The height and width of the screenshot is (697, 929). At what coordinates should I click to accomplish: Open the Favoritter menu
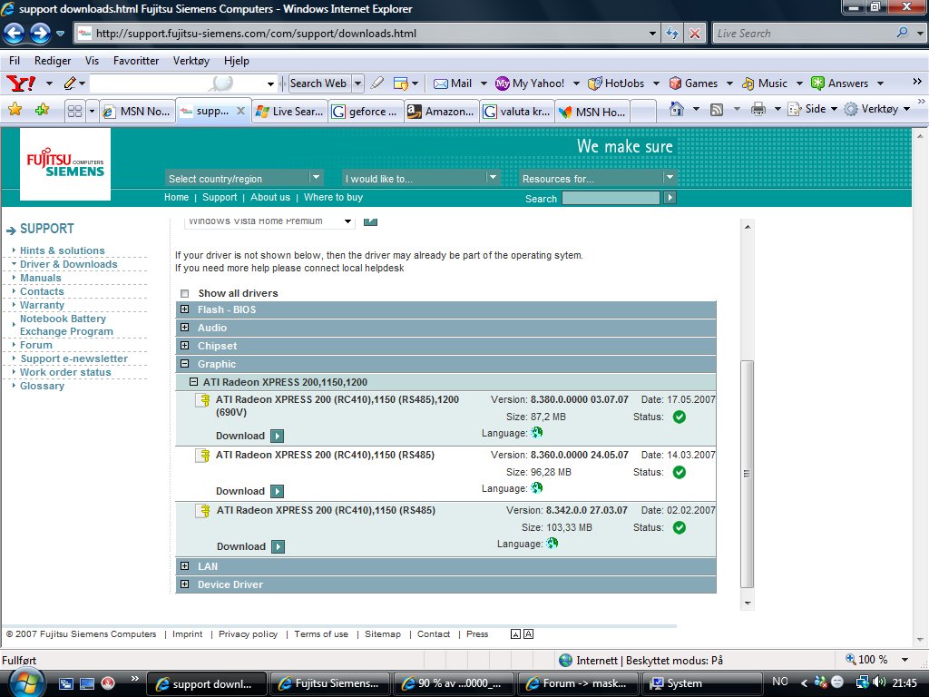pyautogui.click(x=136, y=61)
